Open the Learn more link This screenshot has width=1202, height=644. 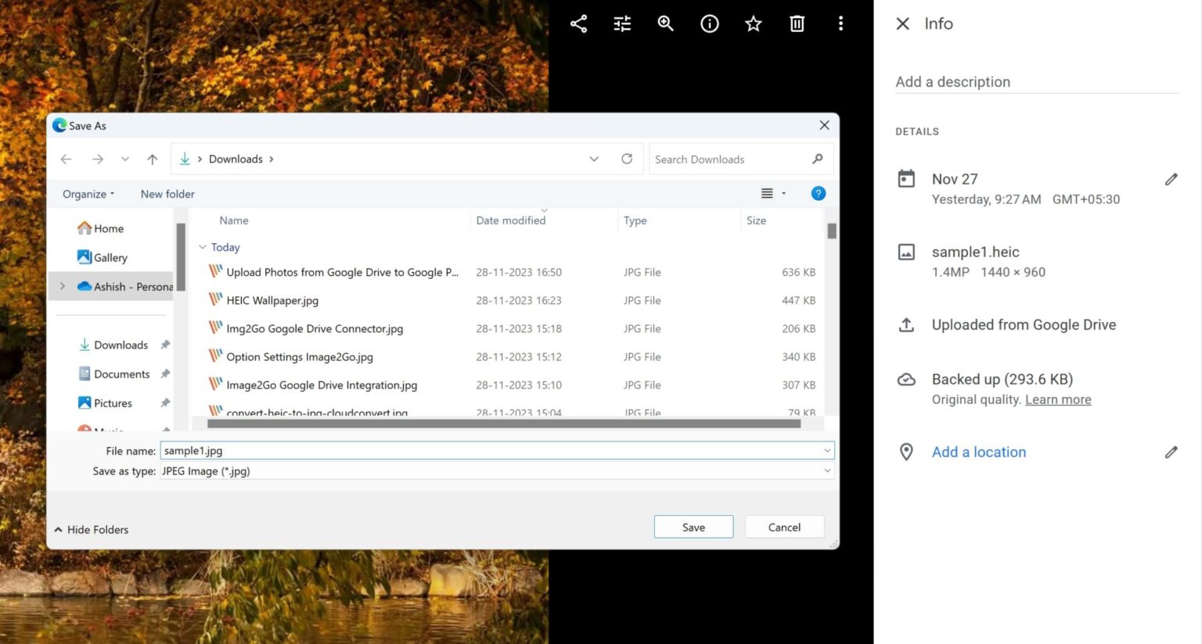click(1058, 399)
